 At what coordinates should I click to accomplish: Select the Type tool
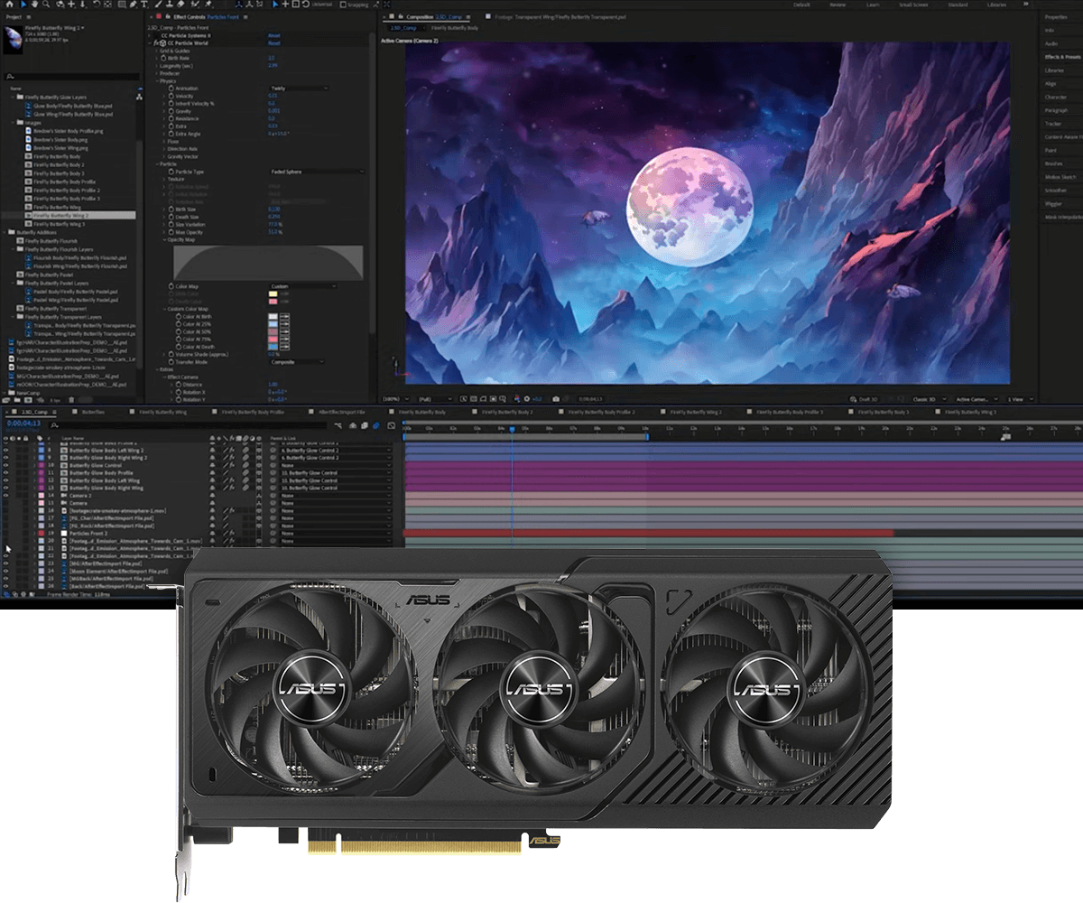click(144, 5)
